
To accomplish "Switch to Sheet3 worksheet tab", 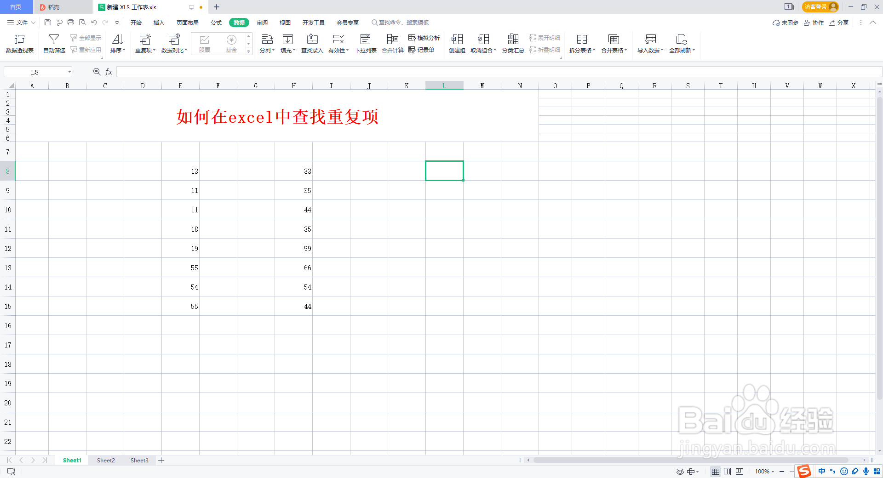I will pos(139,460).
